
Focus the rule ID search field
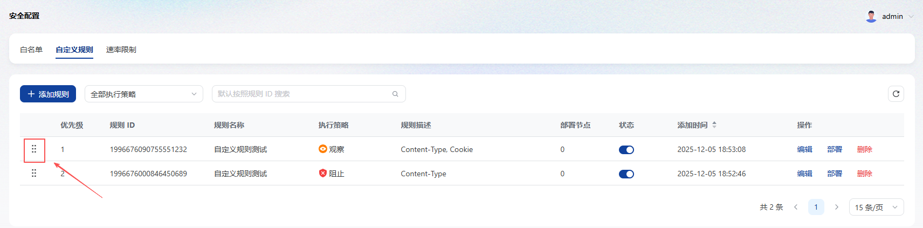(x=302, y=94)
